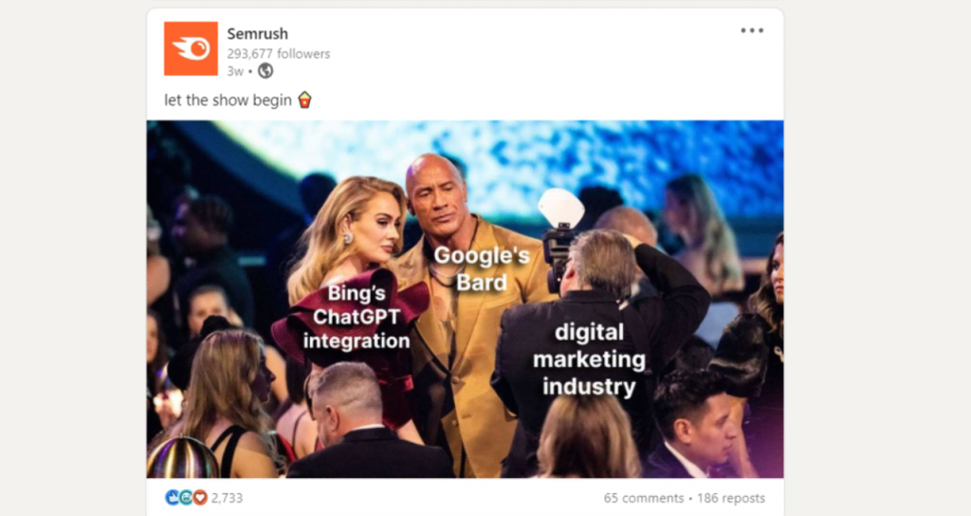Screen dimensions: 971x516
Task: Click the globe public visibility icon
Action: [266, 71]
